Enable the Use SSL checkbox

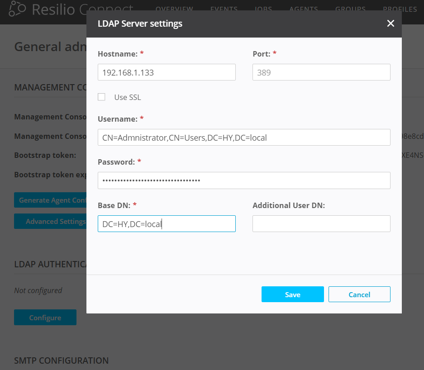(x=101, y=97)
